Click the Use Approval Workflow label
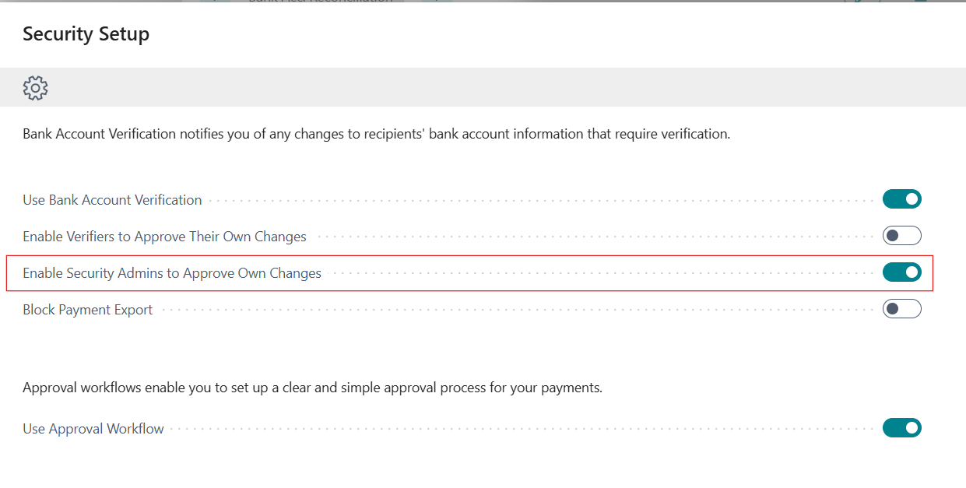 (x=93, y=429)
